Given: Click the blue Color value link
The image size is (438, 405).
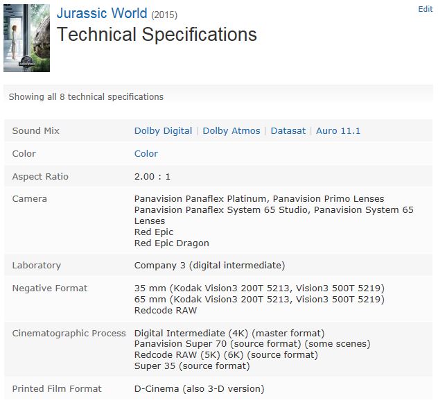Looking at the screenshot, I should click(x=146, y=154).
